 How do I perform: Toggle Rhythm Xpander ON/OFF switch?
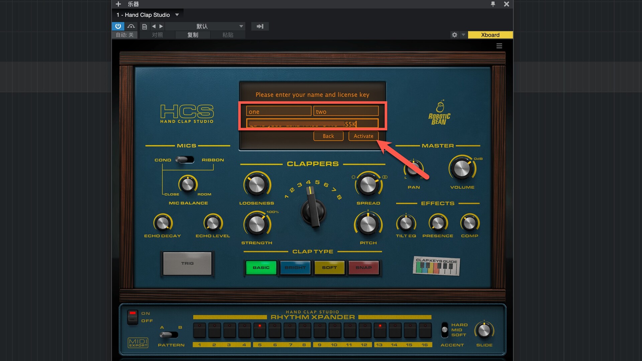(132, 317)
